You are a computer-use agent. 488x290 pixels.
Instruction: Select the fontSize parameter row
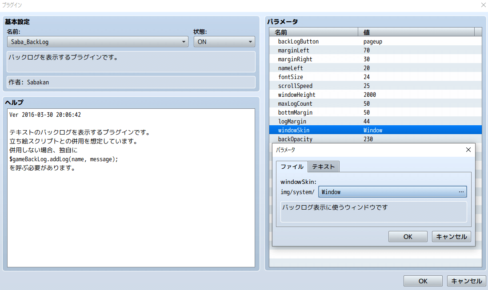[376, 77]
